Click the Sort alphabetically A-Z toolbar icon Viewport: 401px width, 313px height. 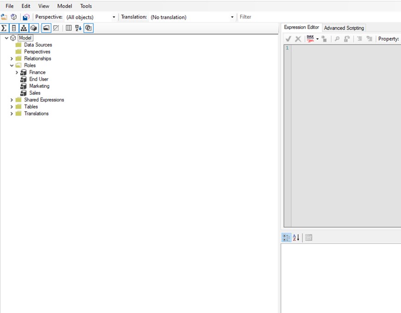(78, 28)
